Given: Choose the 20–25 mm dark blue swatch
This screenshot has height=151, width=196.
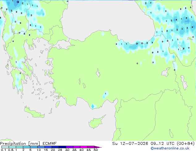Looking at the screenshot, I should (x=55, y=147).
